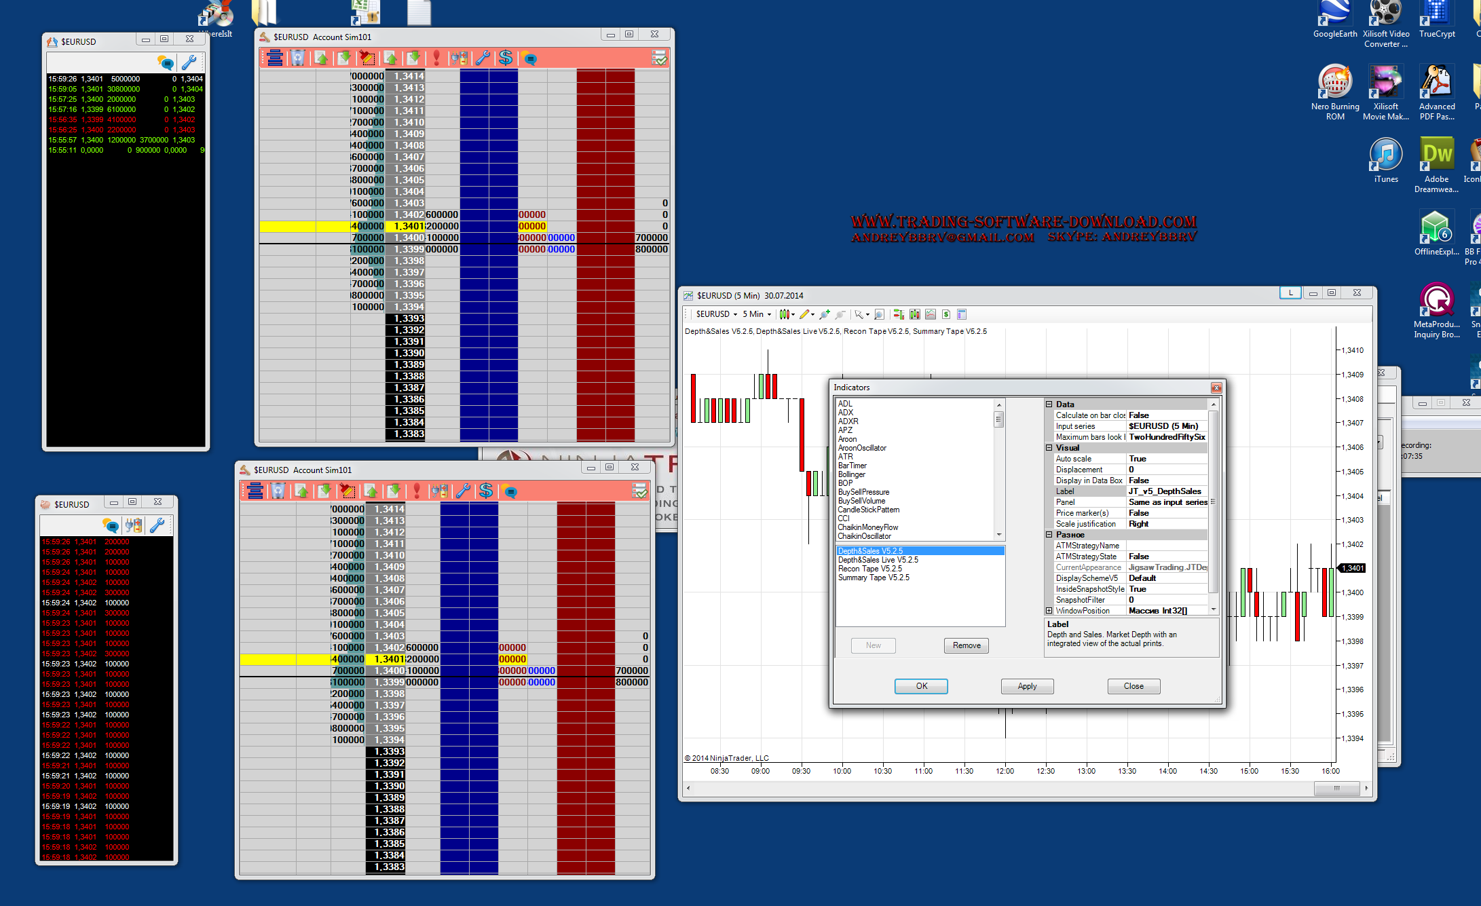The width and height of the screenshot is (1481, 906).
Task: Click the chart's horizontal scrollbar thumb
Action: click(1336, 788)
